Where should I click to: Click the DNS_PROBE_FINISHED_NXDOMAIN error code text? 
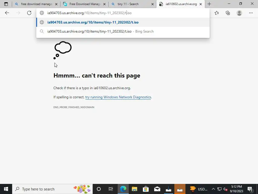point(74,107)
